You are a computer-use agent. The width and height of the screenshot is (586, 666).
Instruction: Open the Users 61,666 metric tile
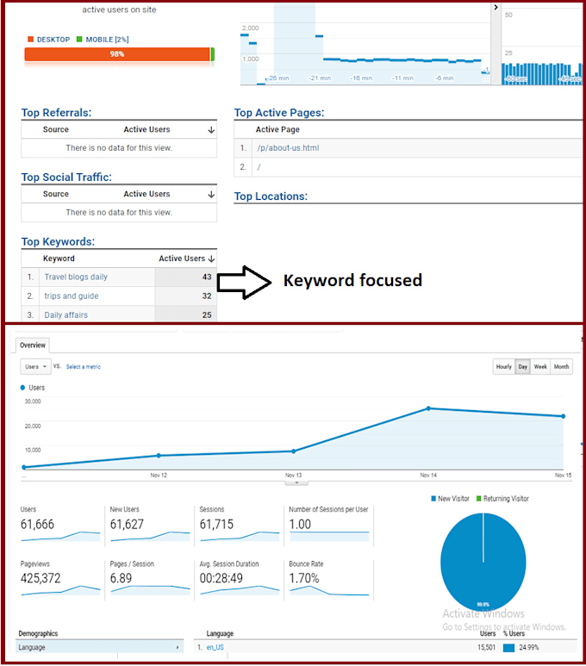[x=60, y=524]
